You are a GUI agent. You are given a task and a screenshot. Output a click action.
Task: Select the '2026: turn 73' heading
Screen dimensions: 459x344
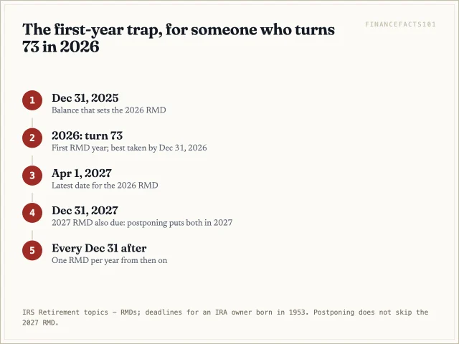click(x=87, y=135)
